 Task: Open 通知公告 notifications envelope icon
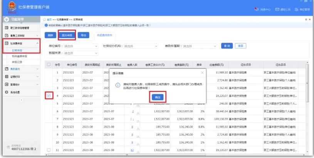[277, 9]
